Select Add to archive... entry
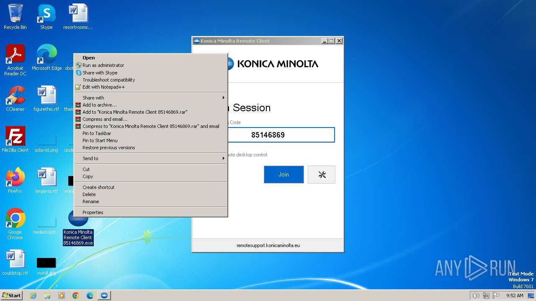The width and height of the screenshot is (536, 301). pos(151,105)
